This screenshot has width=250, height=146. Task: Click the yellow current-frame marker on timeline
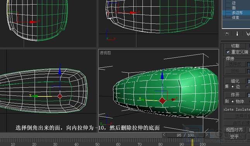pyautogui.click(x=192, y=142)
